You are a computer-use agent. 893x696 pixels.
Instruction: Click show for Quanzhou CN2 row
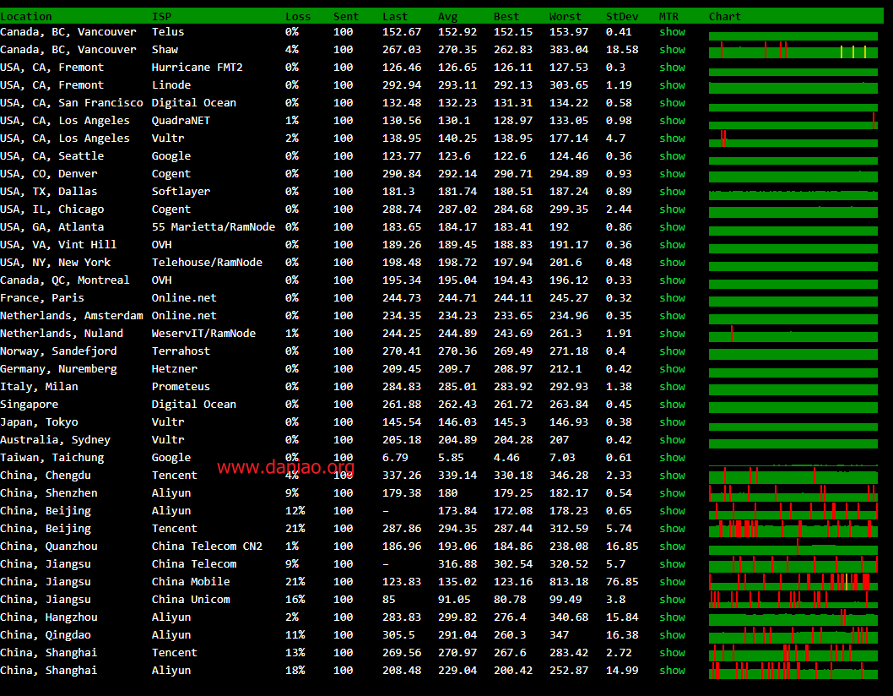point(672,546)
